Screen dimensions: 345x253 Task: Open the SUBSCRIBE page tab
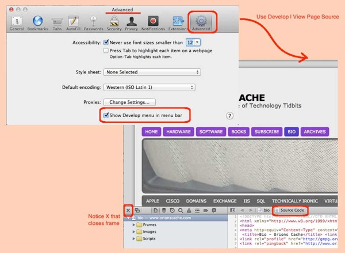(267, 131)
